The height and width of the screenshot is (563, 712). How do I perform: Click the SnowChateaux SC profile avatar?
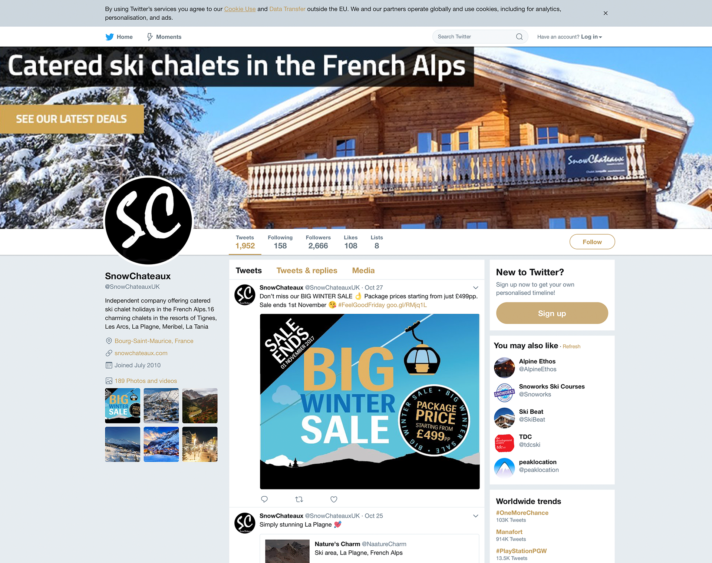148,221
